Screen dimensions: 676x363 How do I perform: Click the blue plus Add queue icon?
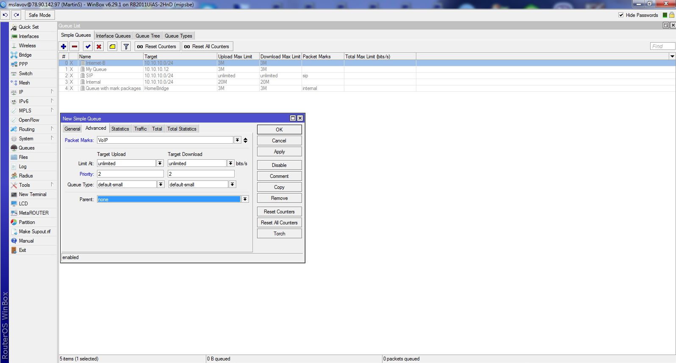[64, 46]
